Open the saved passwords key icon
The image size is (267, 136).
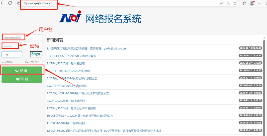[x=221, y=3]
